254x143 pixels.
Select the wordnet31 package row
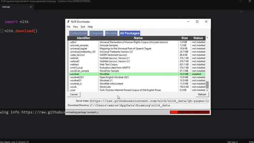(x=137, y=80)
